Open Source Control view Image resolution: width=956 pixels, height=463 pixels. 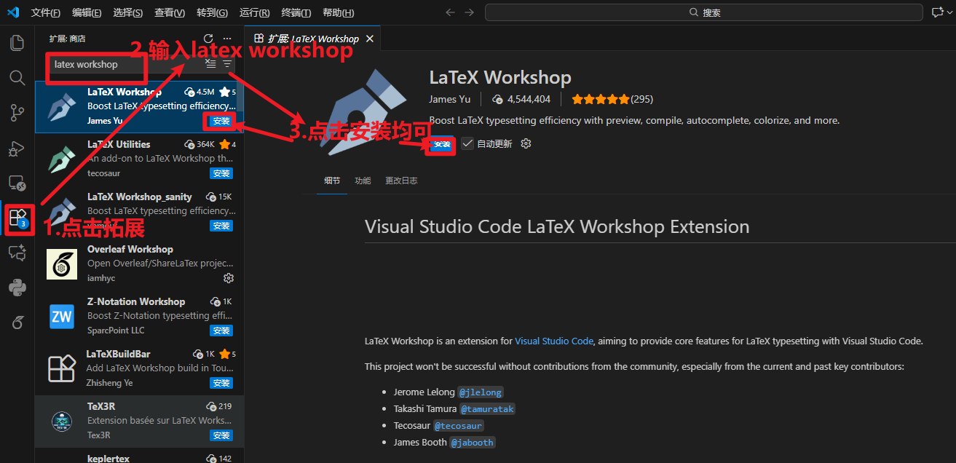[17, 112]
